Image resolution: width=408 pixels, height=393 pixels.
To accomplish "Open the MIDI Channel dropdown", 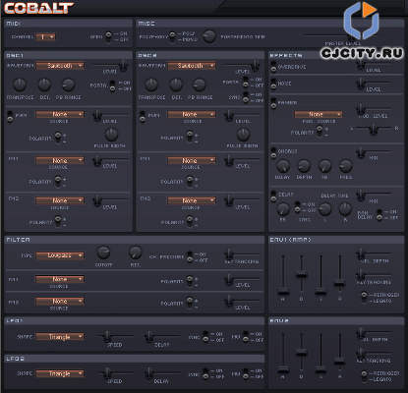I will coord(45,36).
